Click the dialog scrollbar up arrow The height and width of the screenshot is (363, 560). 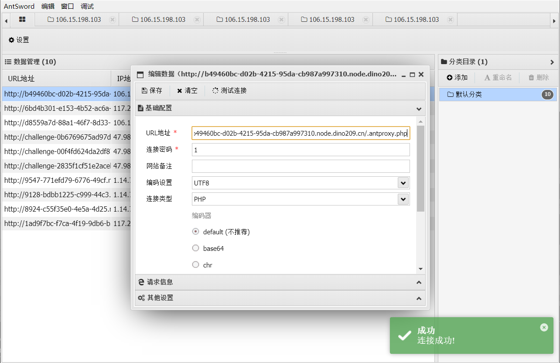coord(420,121)
